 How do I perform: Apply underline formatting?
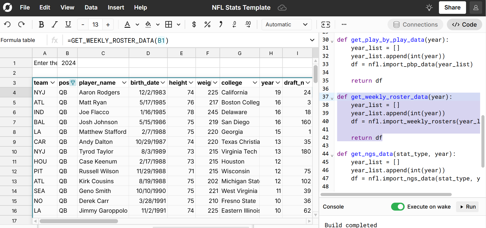click(68, 25)
